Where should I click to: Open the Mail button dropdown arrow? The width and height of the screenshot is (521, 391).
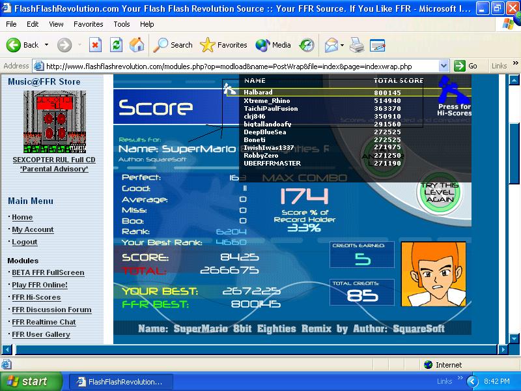point(342,45)
